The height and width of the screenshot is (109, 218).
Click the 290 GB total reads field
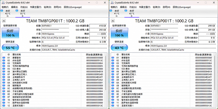pyautogui.click(x=207, y=26)
